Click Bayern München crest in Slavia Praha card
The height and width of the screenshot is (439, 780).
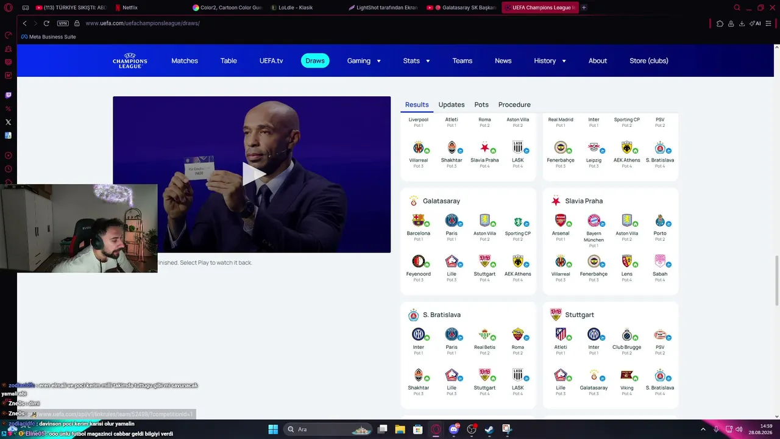(x=594, y=221)
